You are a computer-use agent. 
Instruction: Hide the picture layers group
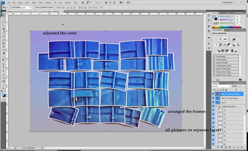tap(213, 106)
